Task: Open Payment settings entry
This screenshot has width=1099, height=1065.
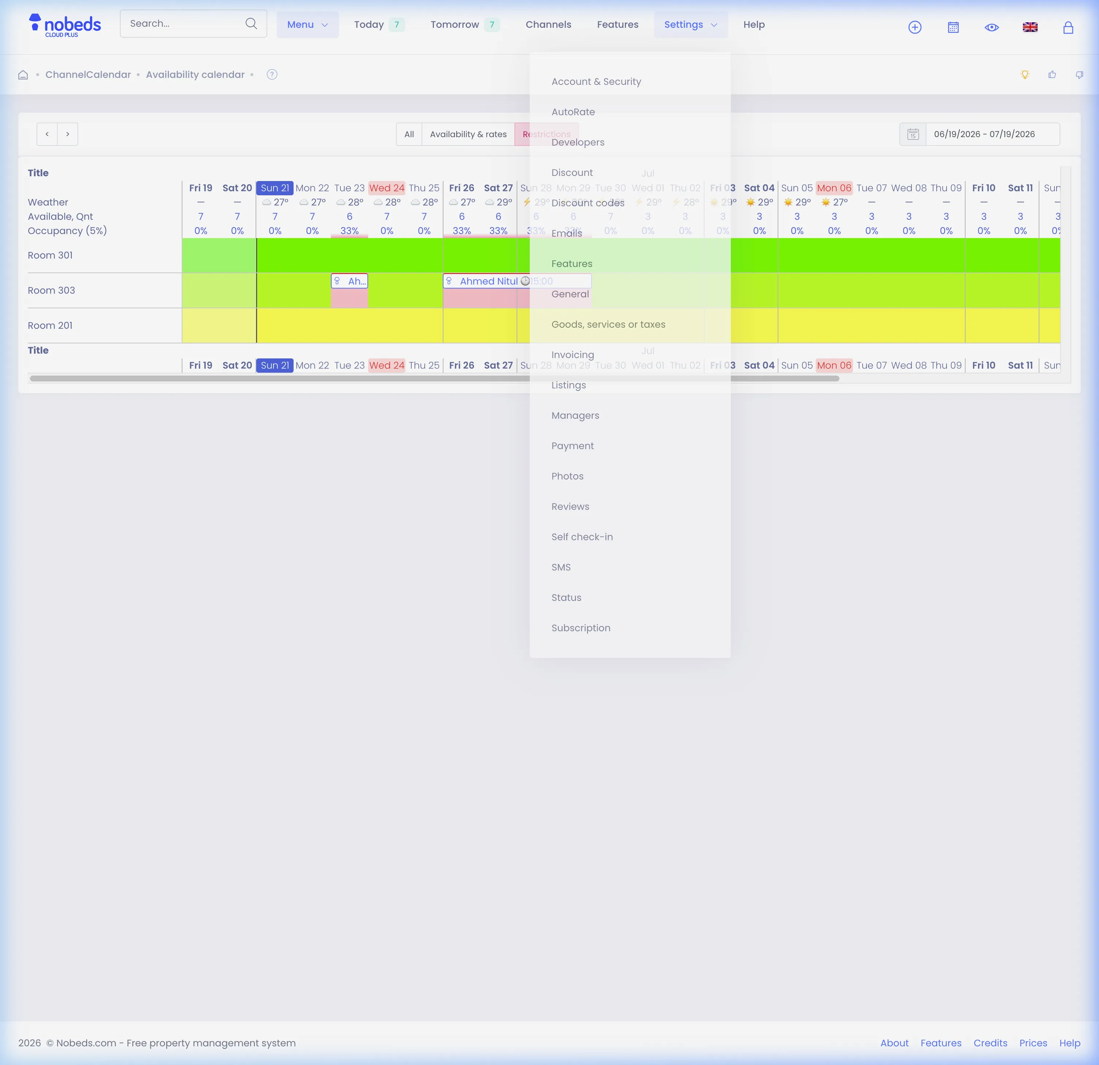Action: coord(572,446)
